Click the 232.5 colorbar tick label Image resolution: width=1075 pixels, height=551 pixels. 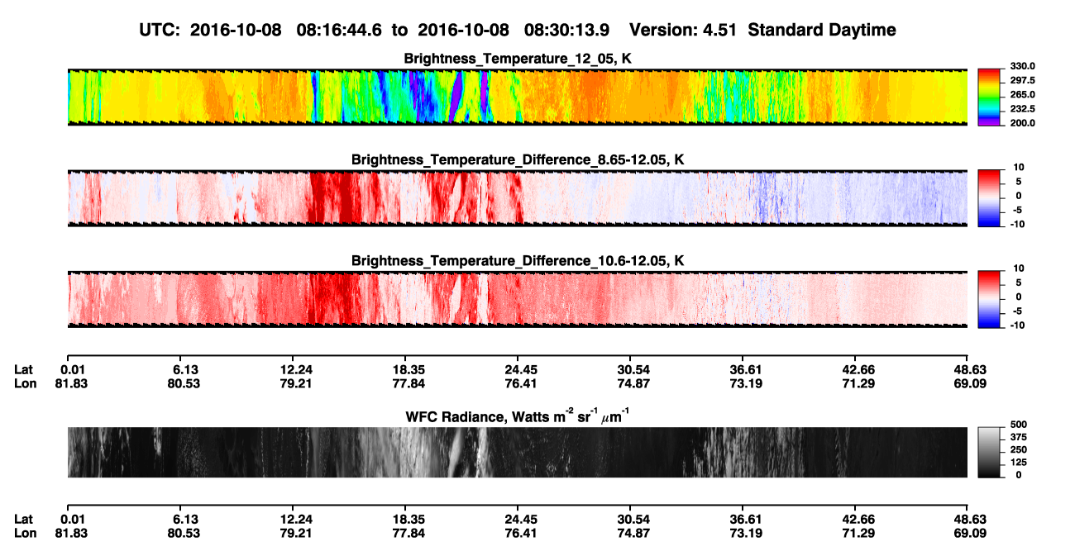tap(1022, 108)
